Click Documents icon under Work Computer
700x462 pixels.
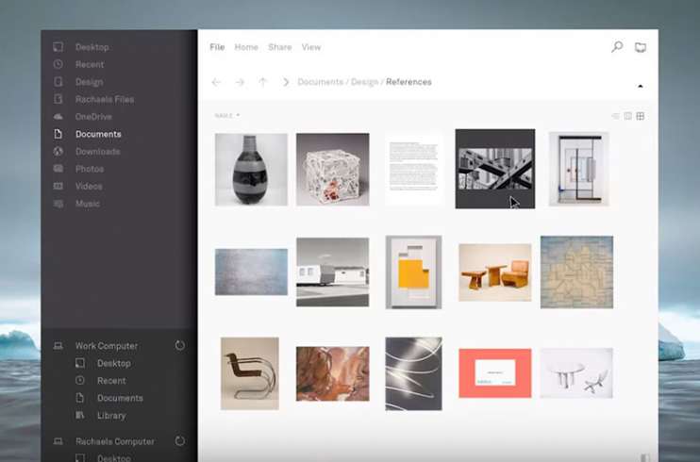pos(80,398)
